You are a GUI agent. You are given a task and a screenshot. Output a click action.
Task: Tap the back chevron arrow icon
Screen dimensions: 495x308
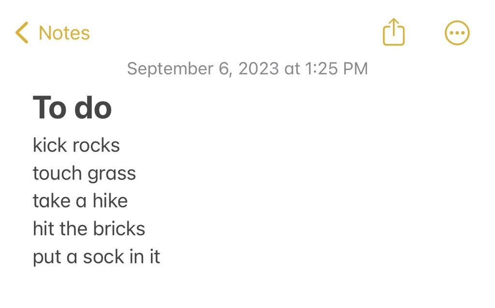[x=22, y=32]
